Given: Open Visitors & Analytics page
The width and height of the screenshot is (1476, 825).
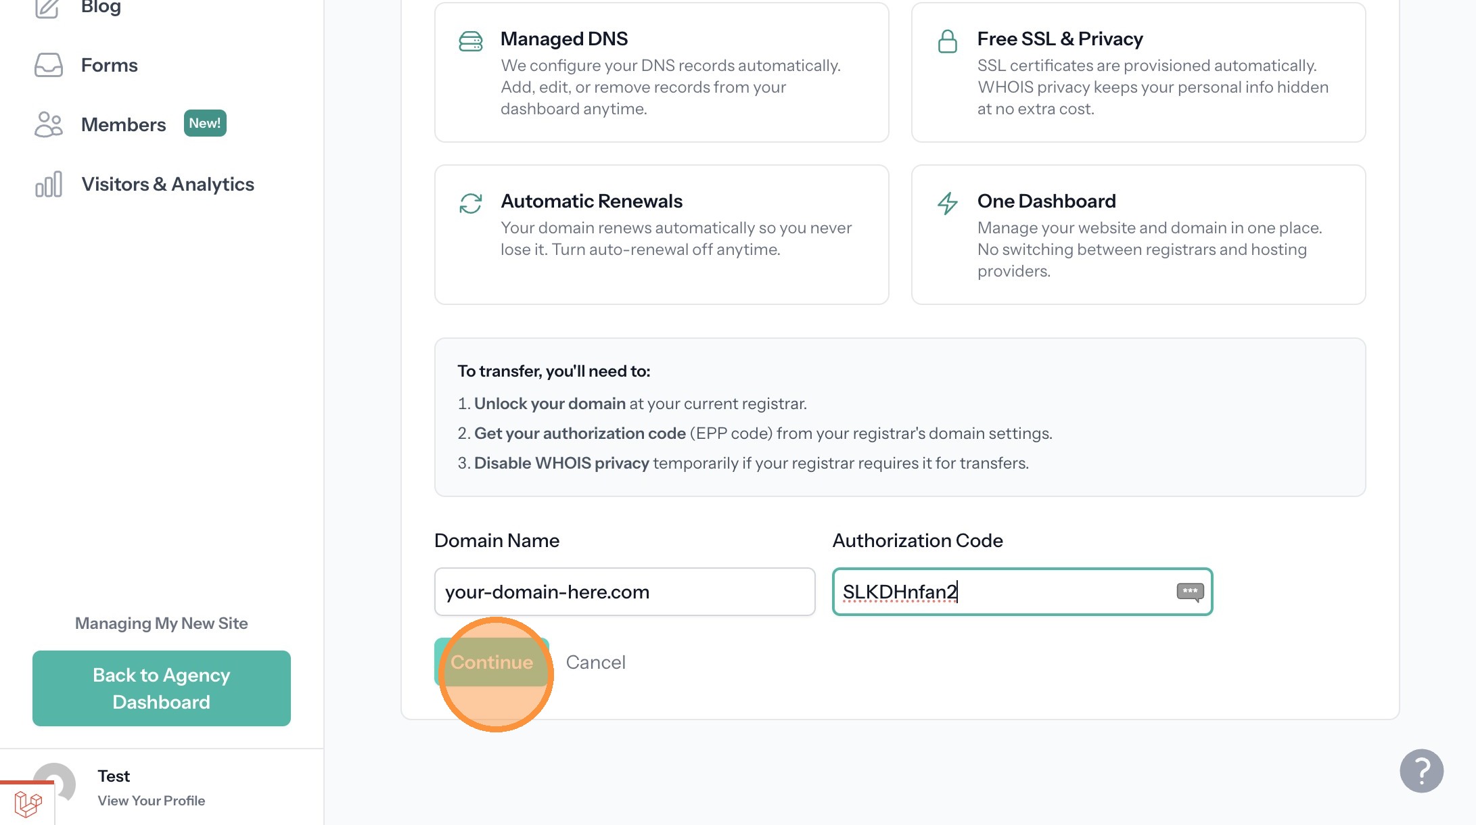Looking at the screenshot, I should coord(168,184).
